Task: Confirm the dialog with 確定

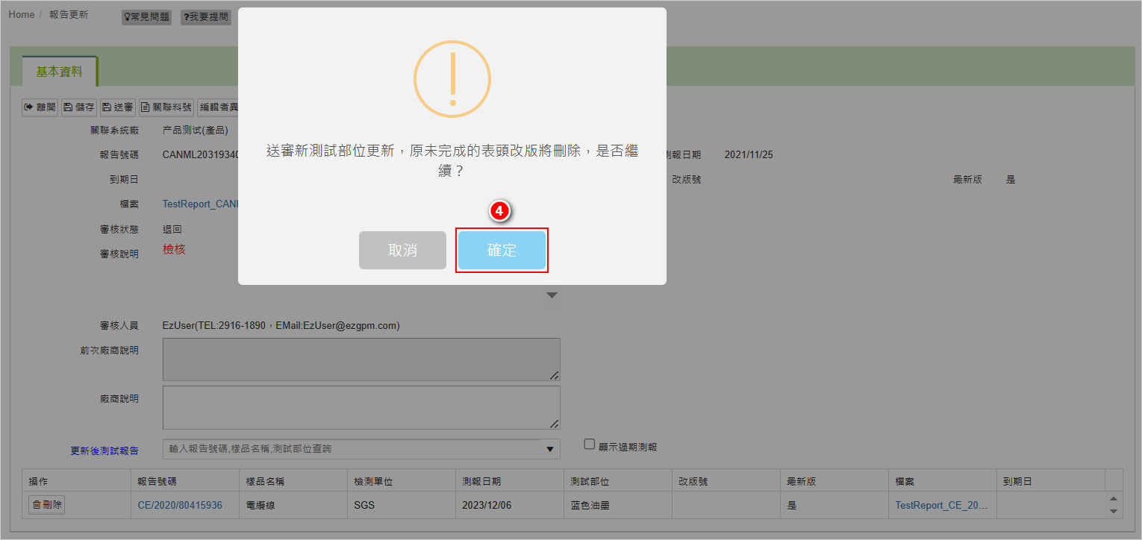Action: pos(502,250)
